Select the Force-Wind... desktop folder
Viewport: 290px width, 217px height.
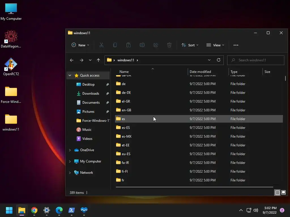[11, 95]
